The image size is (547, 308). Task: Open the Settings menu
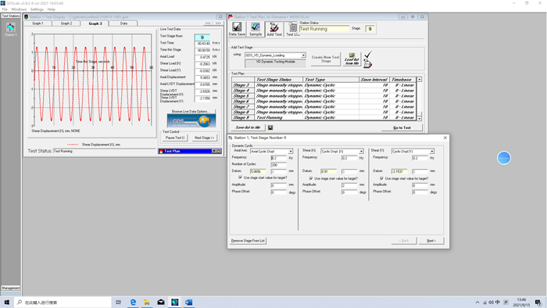pyautogui.click(x=37, y=9)
